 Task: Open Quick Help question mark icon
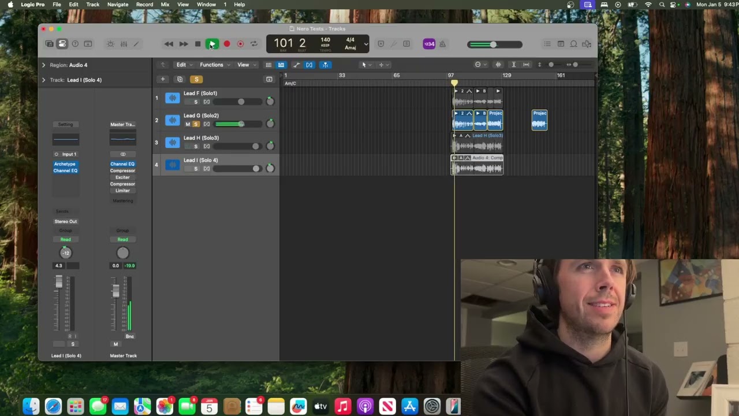pos(75,44)
